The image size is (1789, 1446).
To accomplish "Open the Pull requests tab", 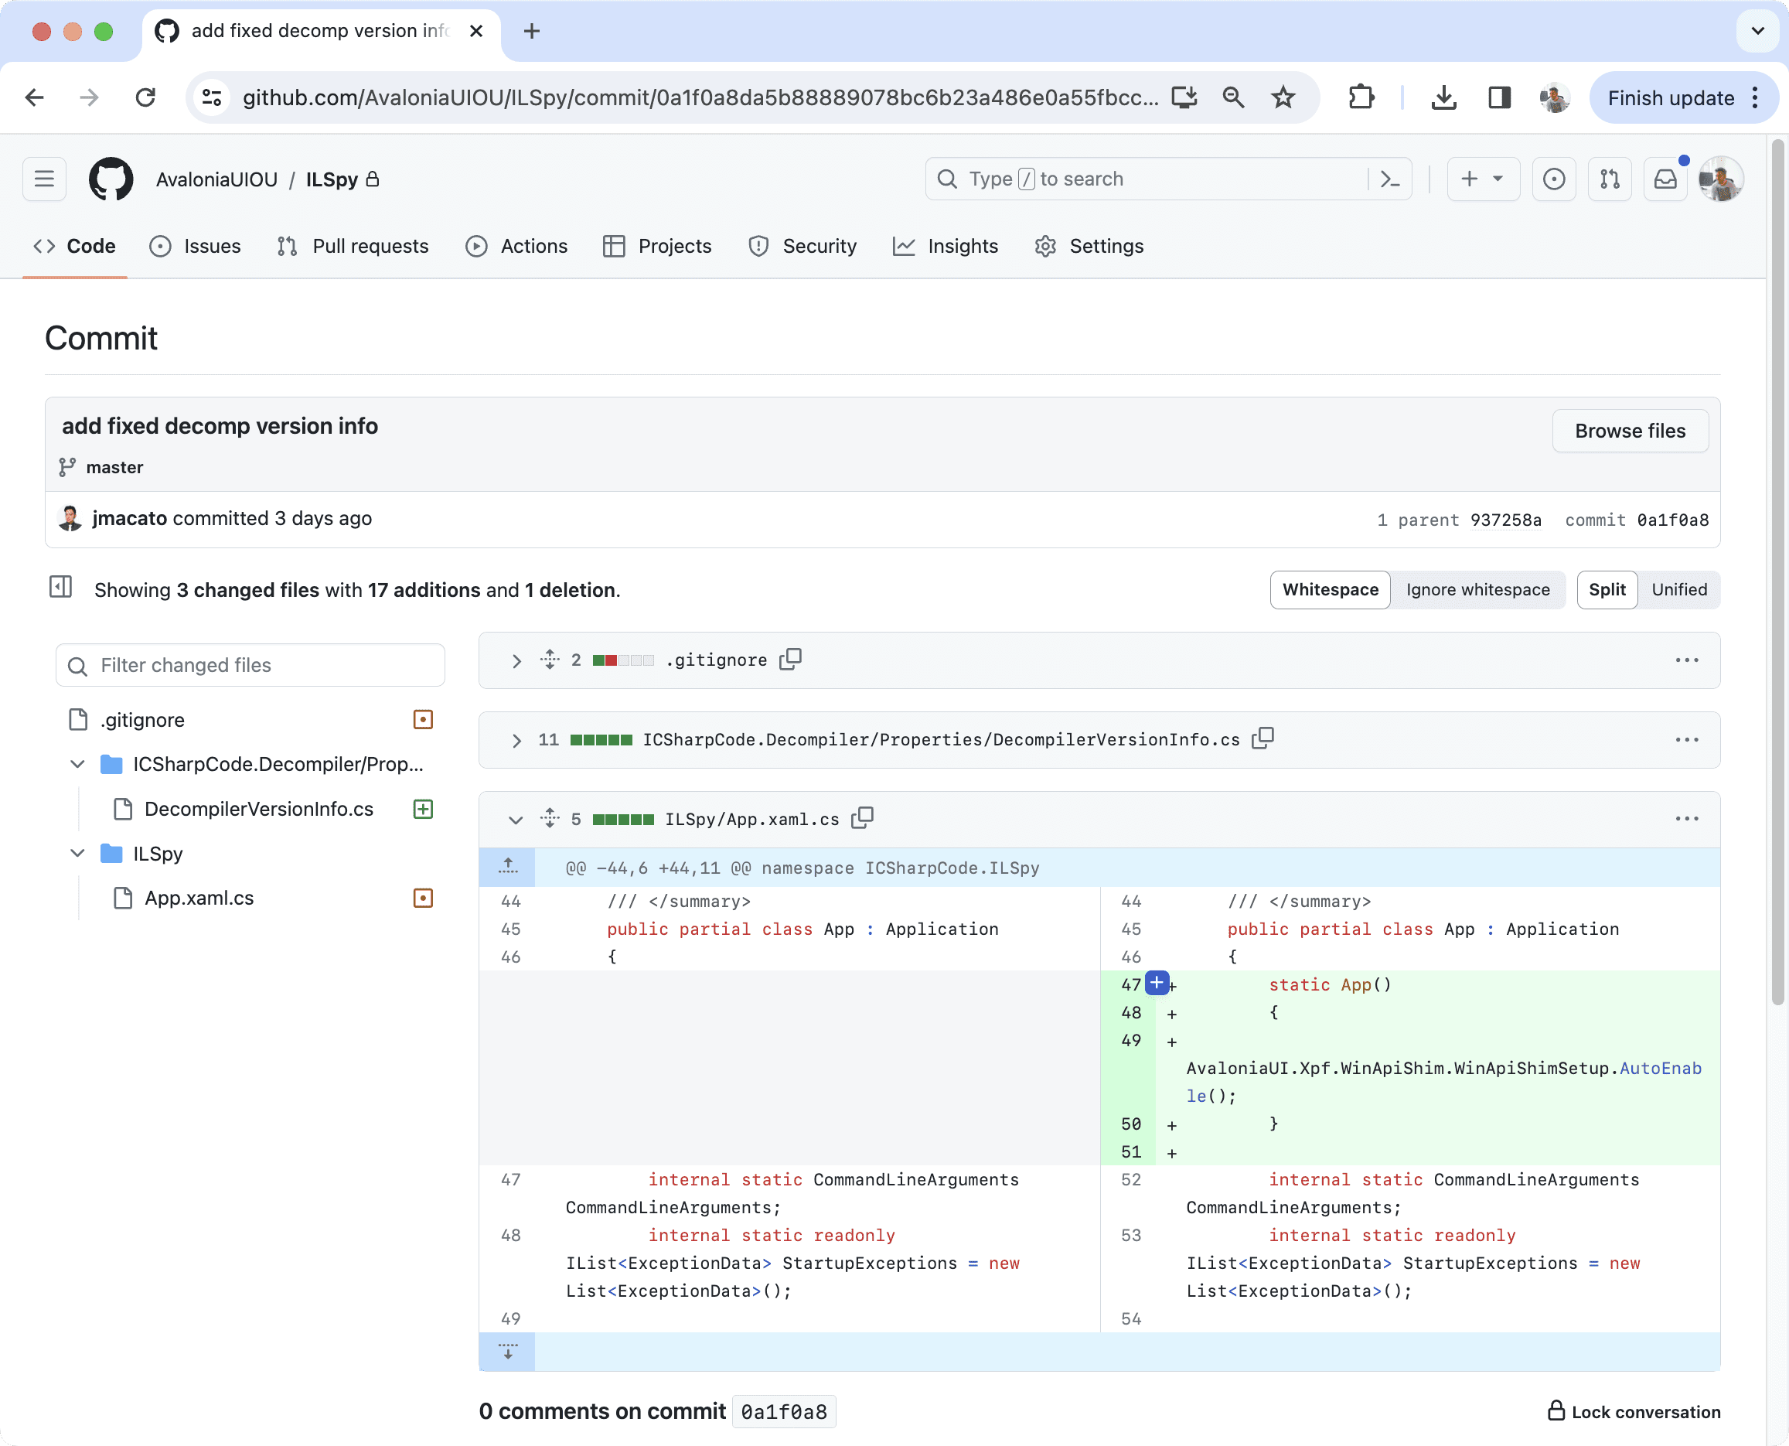I will click(353, 247).
